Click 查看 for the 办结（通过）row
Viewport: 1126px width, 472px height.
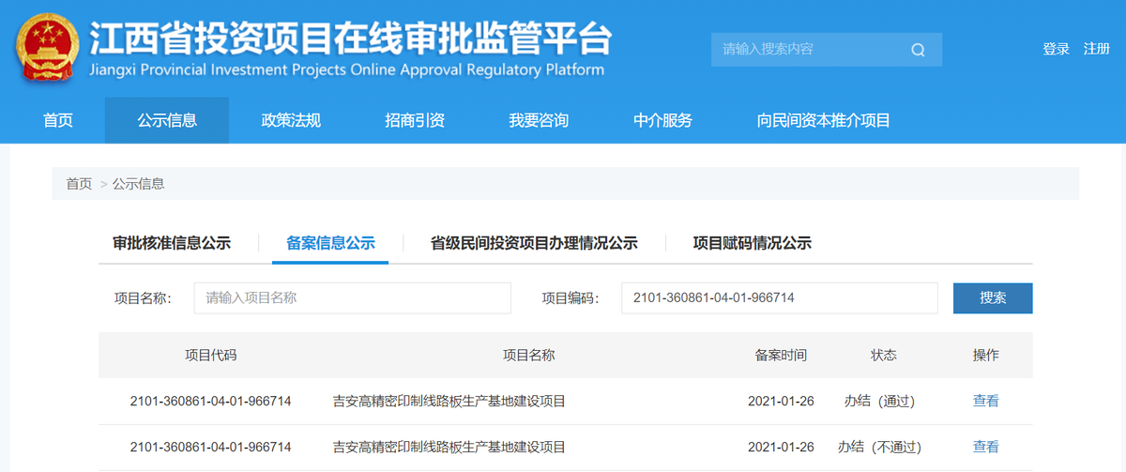[x=985, y=401]
